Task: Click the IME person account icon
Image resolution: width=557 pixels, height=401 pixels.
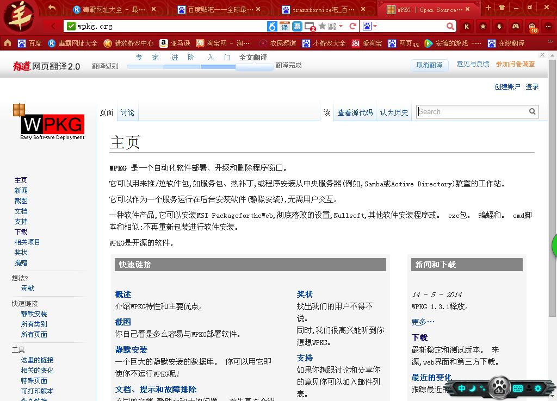Action: [x=529, y=388]
